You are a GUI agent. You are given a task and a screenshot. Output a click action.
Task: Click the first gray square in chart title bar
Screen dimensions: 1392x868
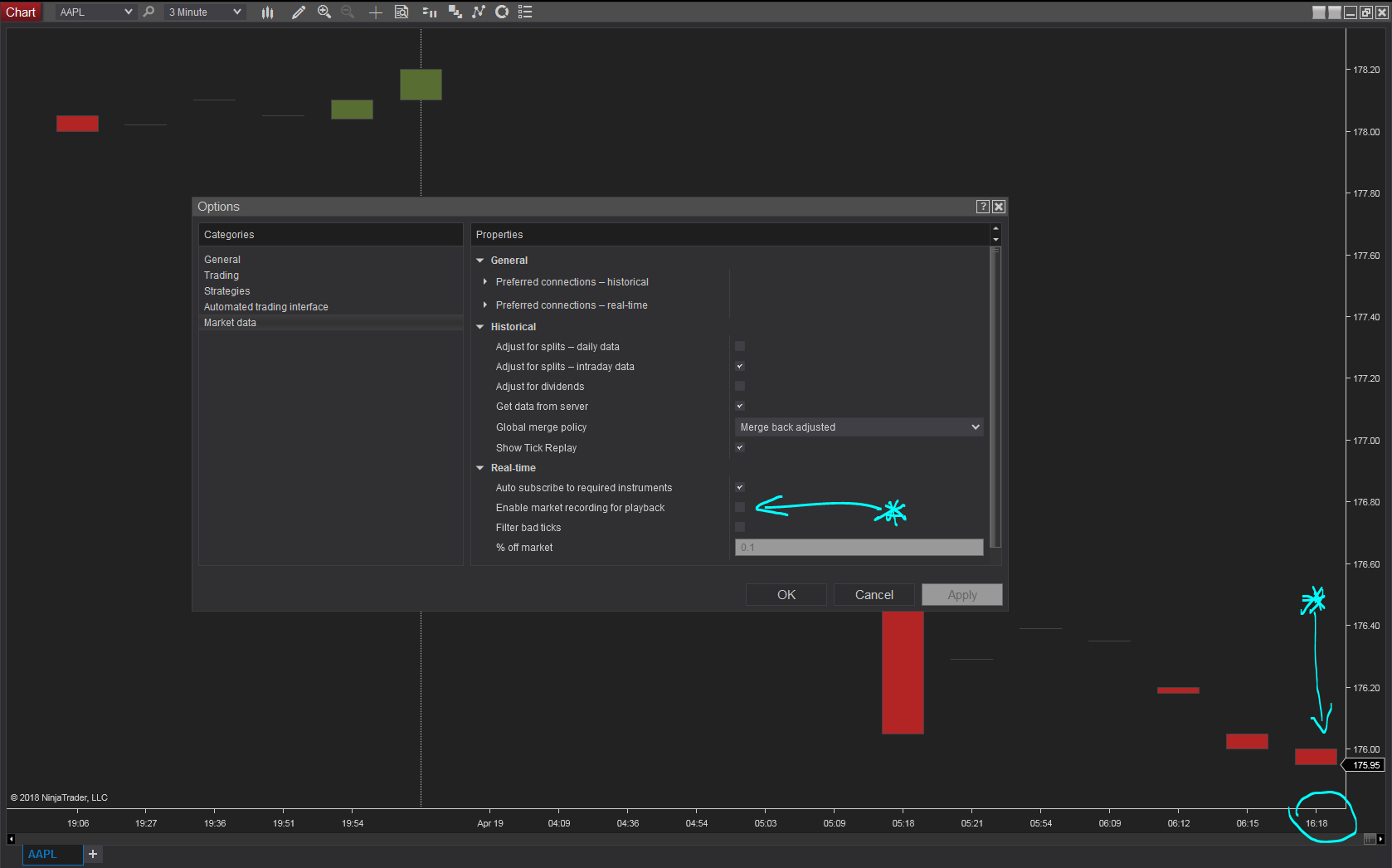click(1319, 12)
